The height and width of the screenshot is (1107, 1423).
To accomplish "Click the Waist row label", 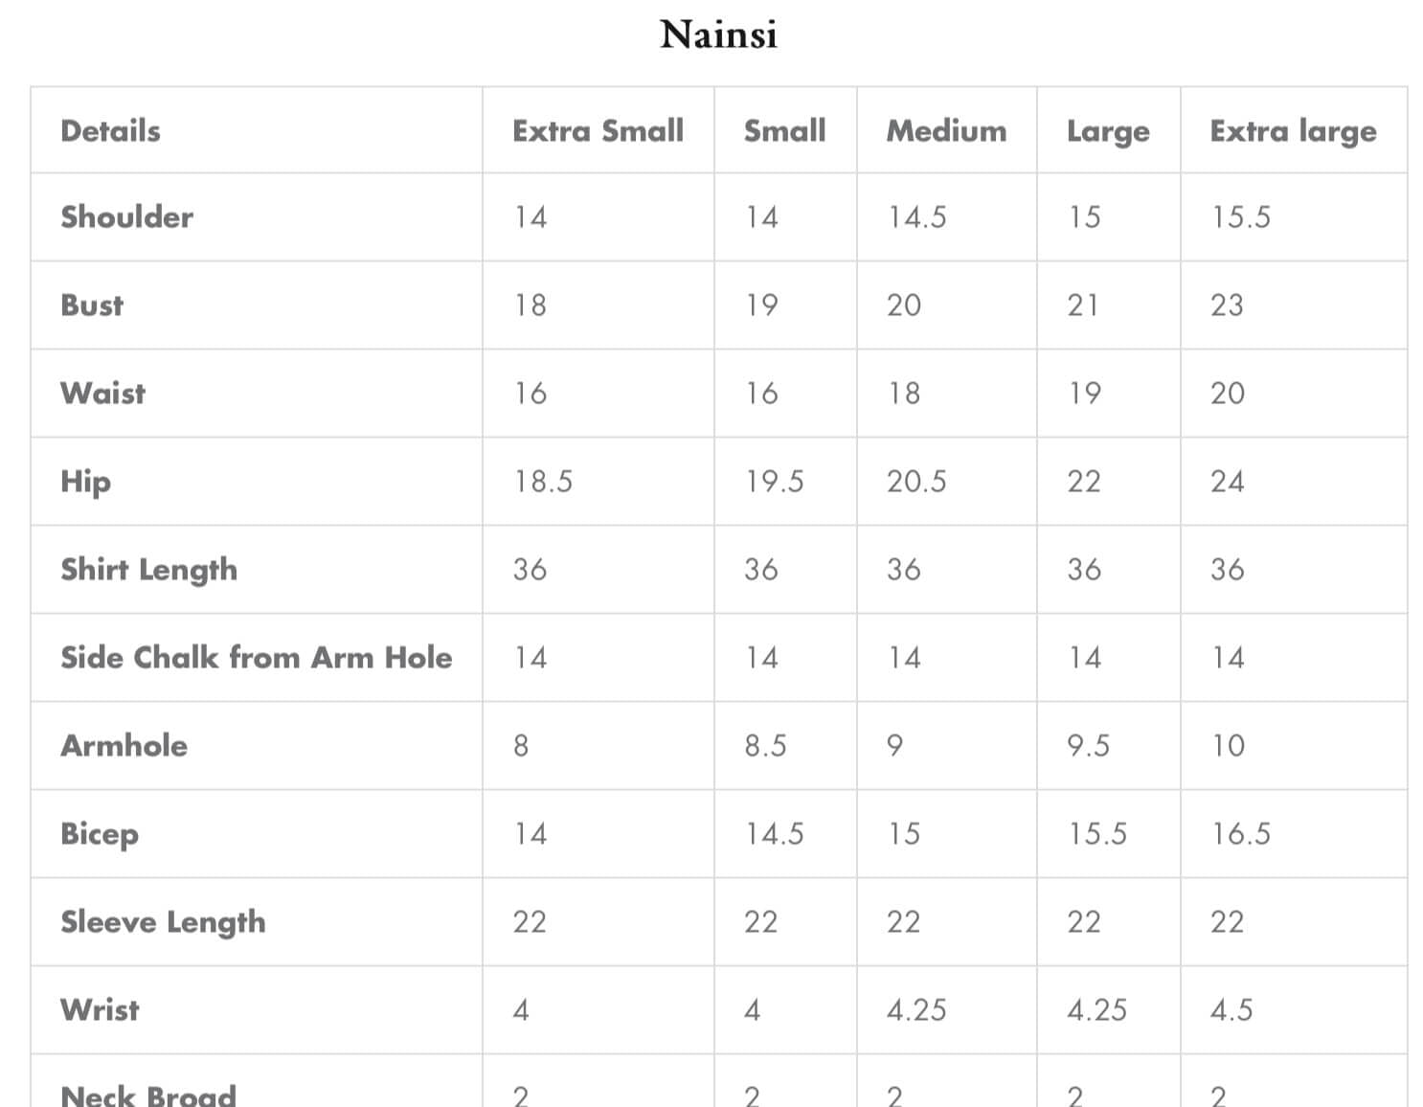I will click(102, 394).
